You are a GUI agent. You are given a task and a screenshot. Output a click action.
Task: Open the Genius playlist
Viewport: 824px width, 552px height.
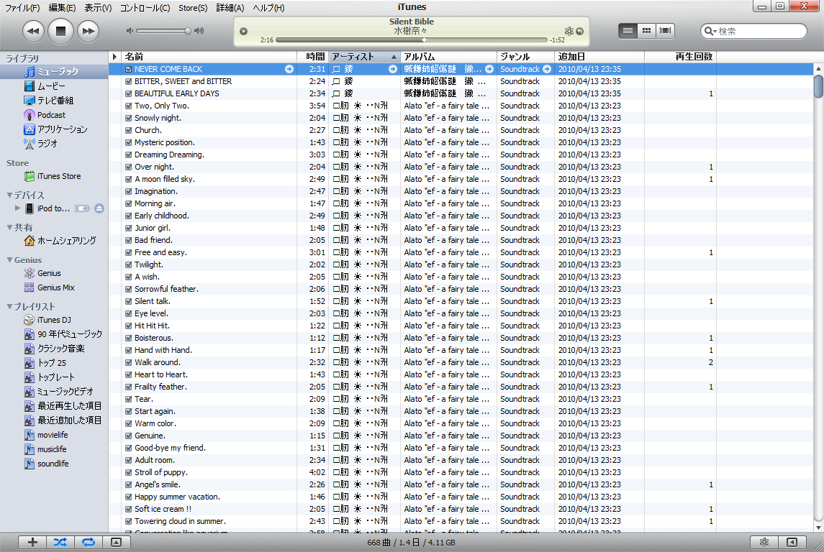click(49, 273)
